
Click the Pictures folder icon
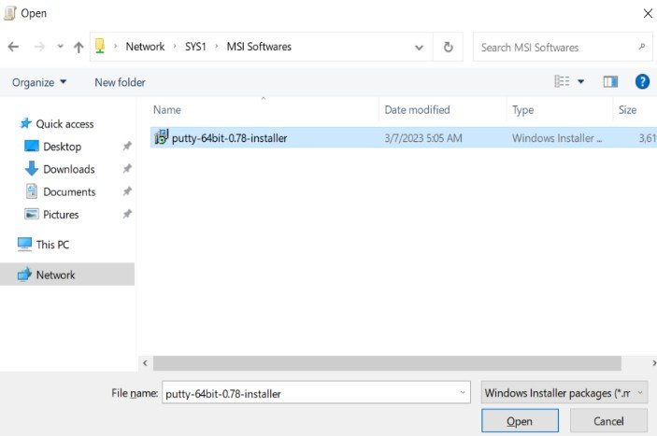(32, 214)
